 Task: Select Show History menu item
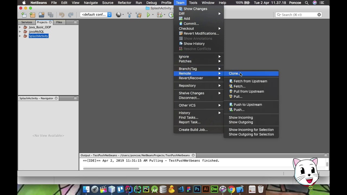point(199,44)
